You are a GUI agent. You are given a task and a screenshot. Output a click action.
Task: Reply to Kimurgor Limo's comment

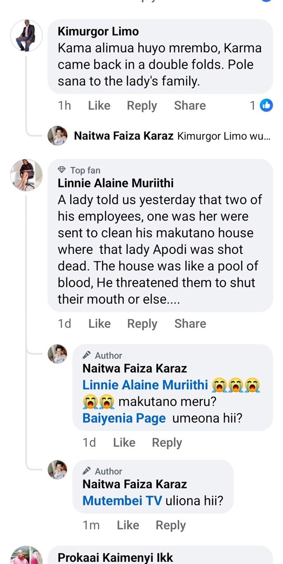tap(141, 106)
